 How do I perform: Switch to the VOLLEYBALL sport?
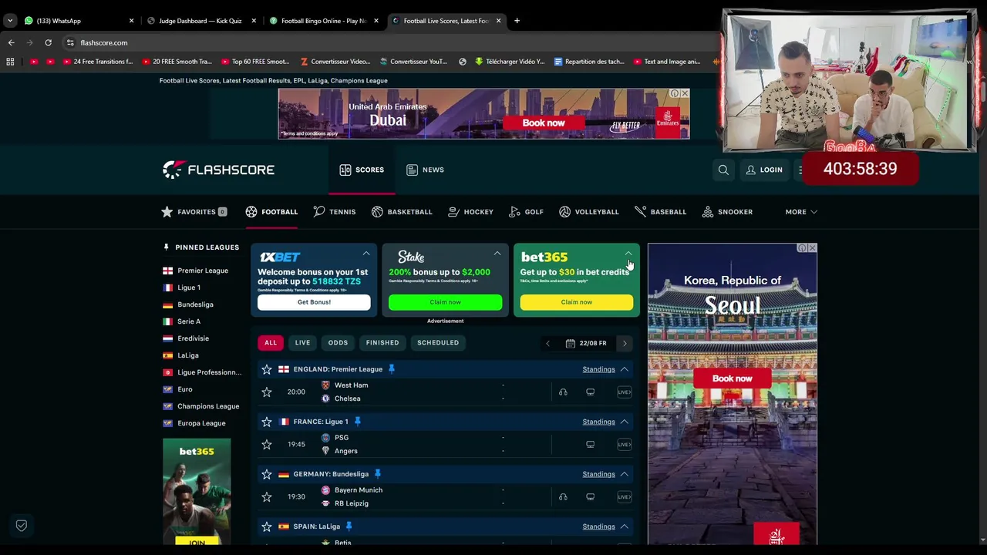pos(589,212)
